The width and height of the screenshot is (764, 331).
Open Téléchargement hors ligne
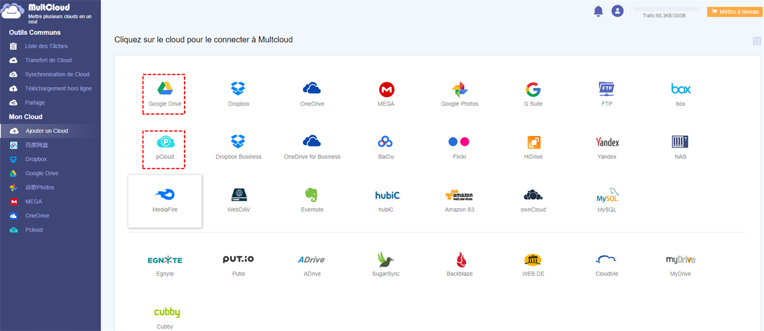point(58,88)
